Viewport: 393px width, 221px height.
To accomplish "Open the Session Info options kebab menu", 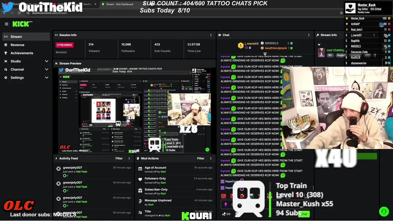I will [211, 35].
